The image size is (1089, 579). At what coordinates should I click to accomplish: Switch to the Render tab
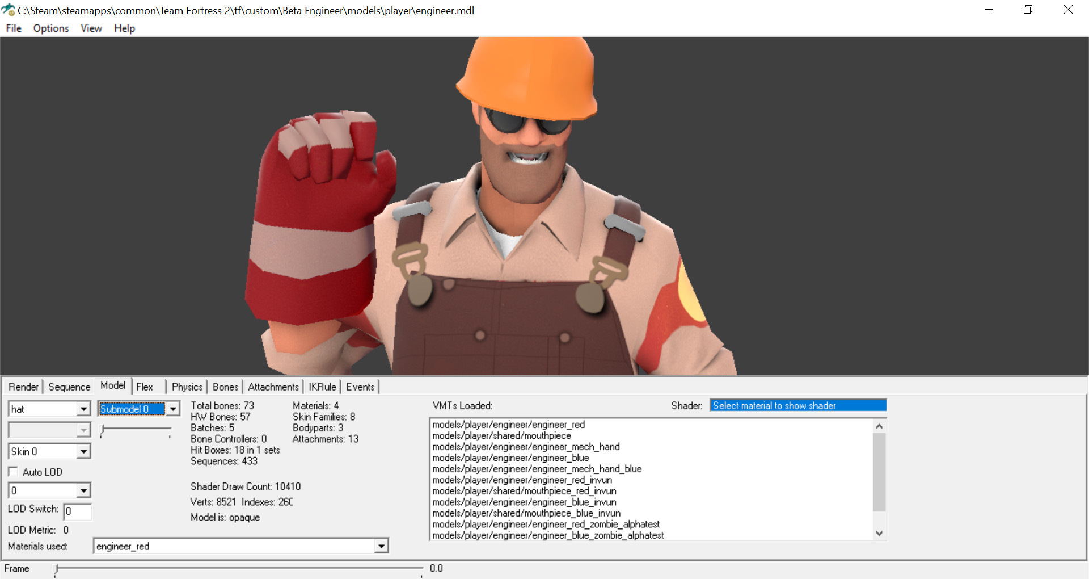(x=23, y=387)
